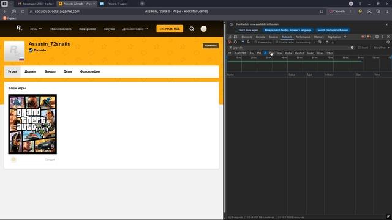
Task: Open the site search magnifier icon
Action: (192, 29)
